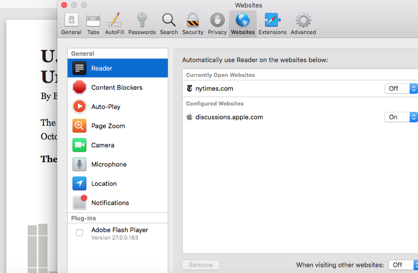418x273 pixels.
Task: Select the discussions.apple.com row text
Action: pyautogui.click(x=229, y=117)
